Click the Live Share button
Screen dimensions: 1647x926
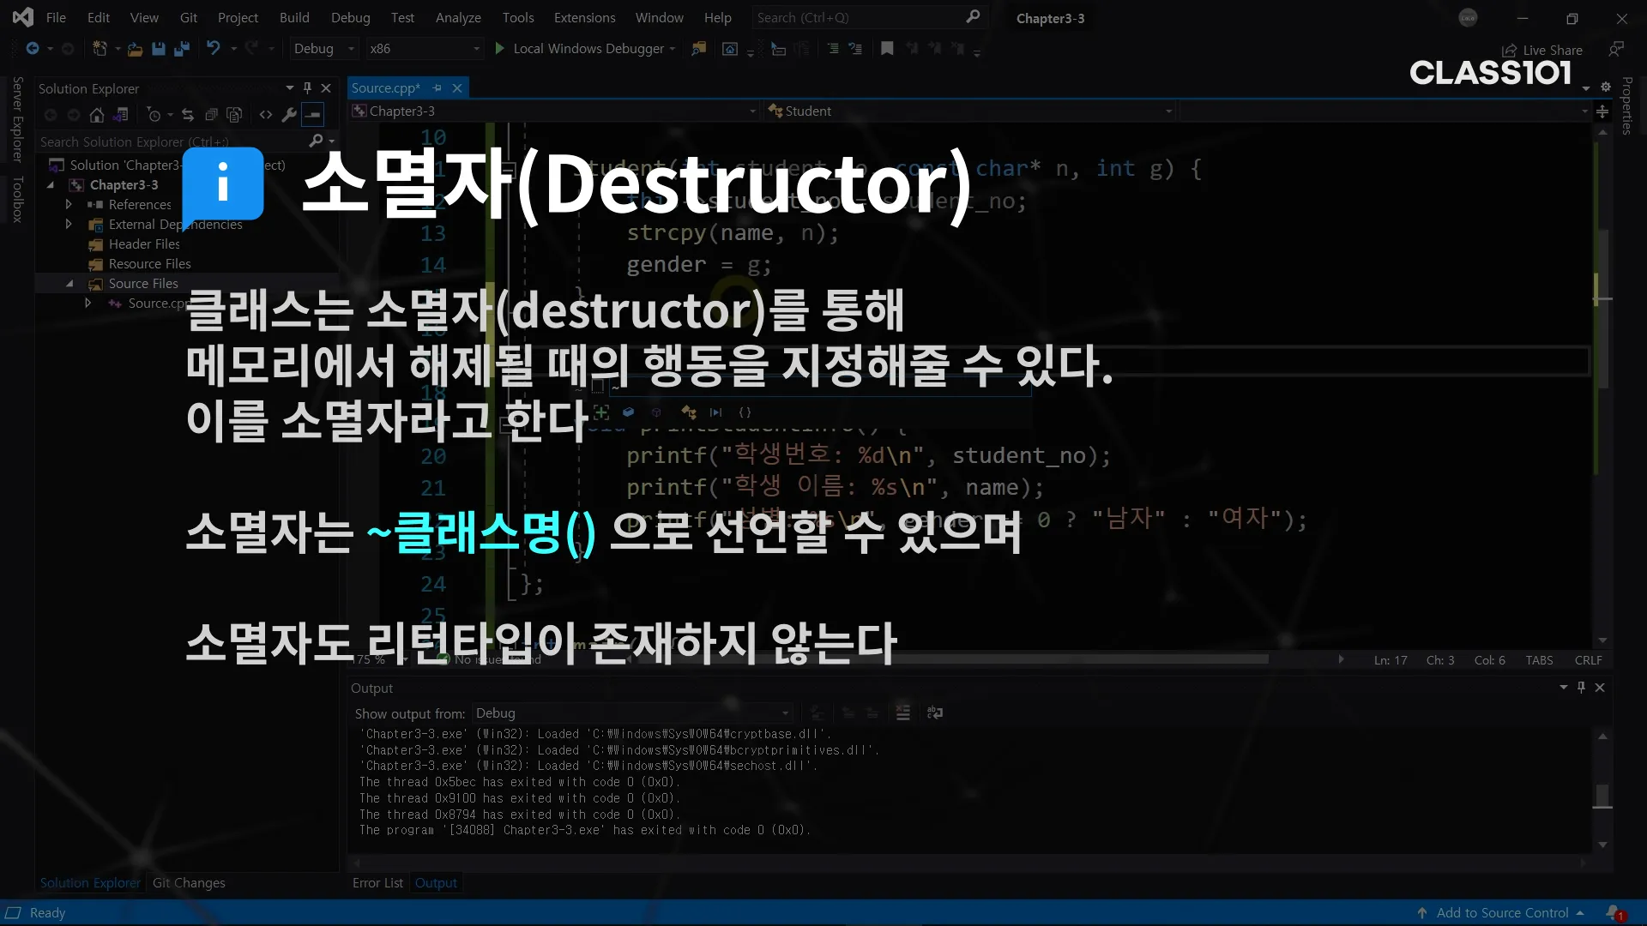click(1542, 51)
